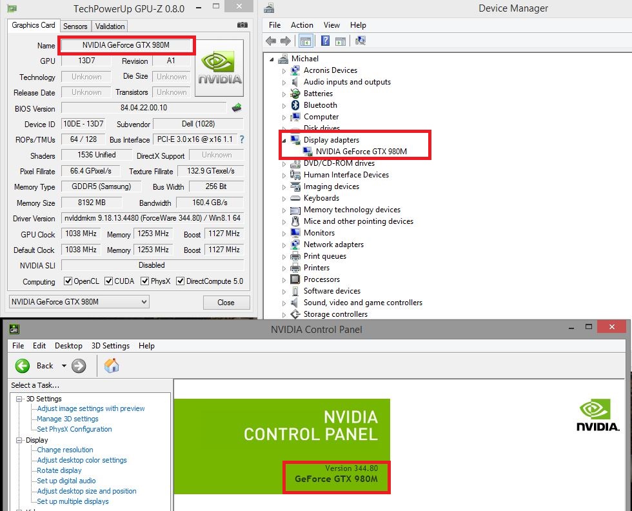Click the Close button in GPU-Z
Image resolution: width=632 pixels, height=511 pixels.
point(226,303)
